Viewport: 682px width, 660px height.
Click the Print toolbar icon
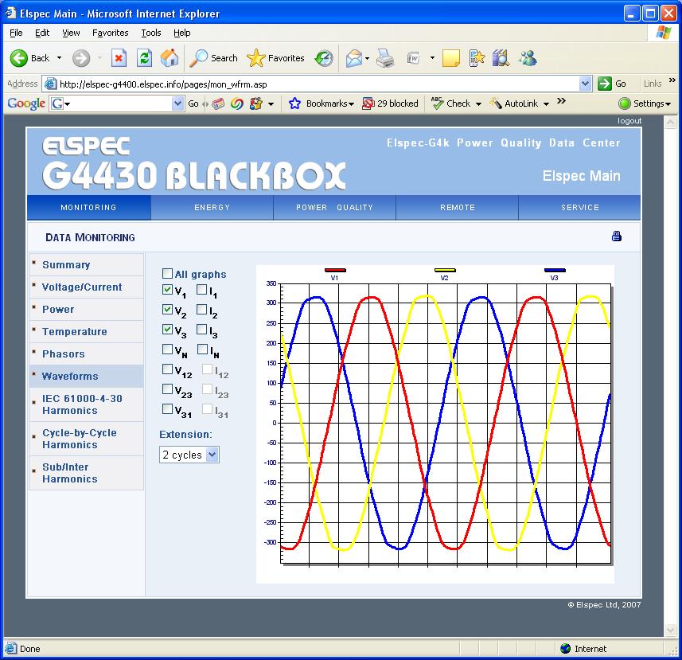(385, 58)
